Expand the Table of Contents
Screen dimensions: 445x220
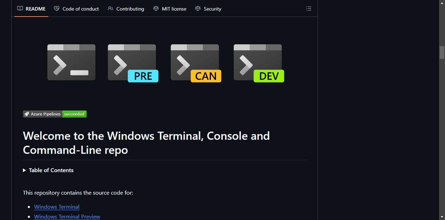pyautogui.click(x=48, y=170)
